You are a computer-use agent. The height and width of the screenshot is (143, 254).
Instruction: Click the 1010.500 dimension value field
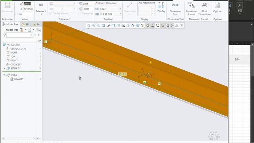point(29,9)
